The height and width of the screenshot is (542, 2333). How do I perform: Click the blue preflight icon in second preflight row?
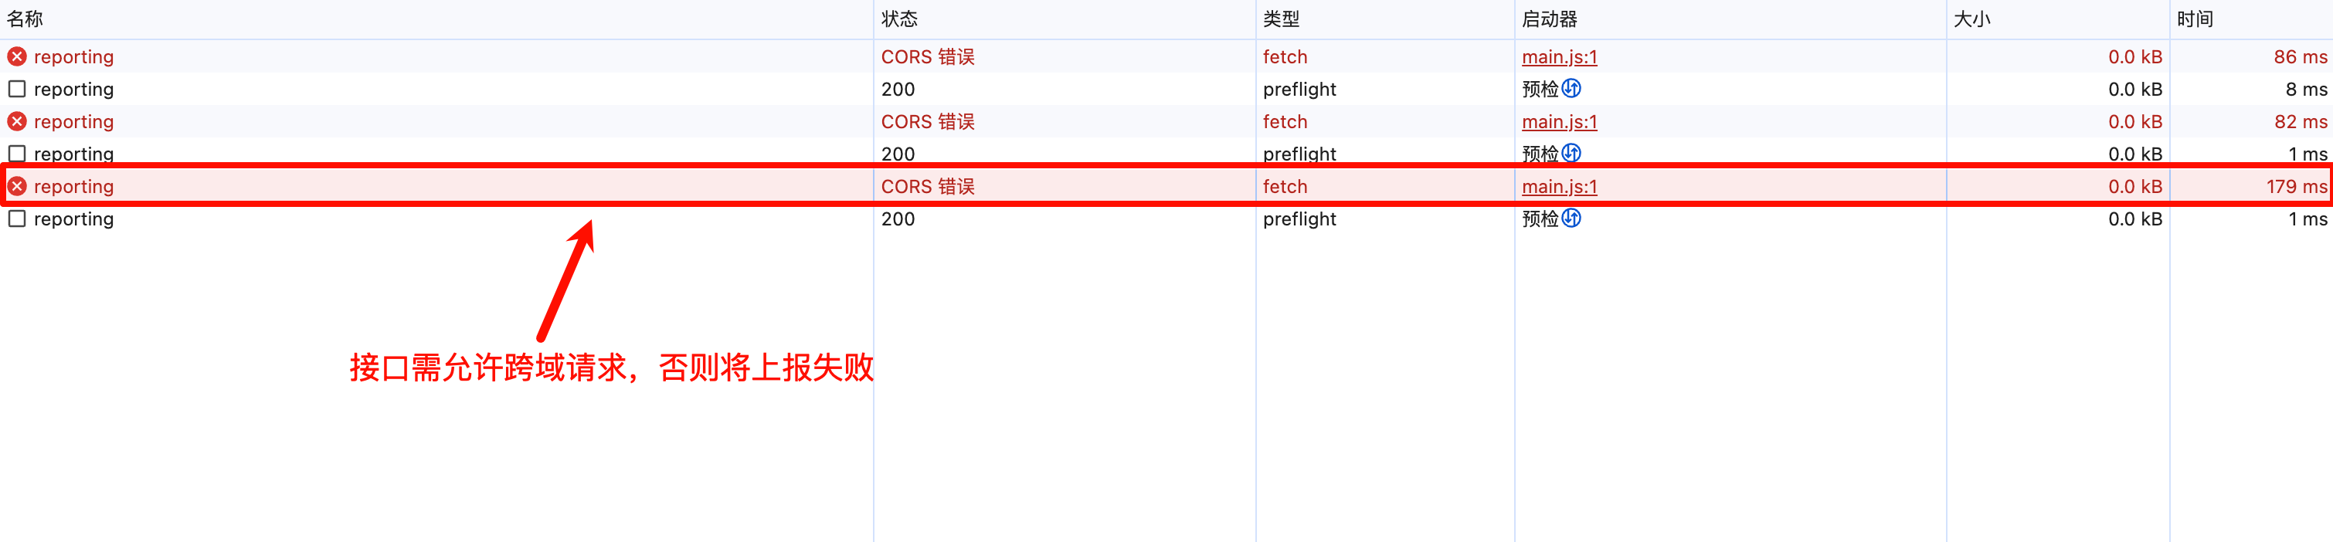click(x=1571, y=153)
